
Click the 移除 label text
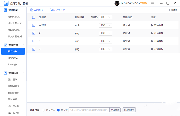[x=175, y=10]
